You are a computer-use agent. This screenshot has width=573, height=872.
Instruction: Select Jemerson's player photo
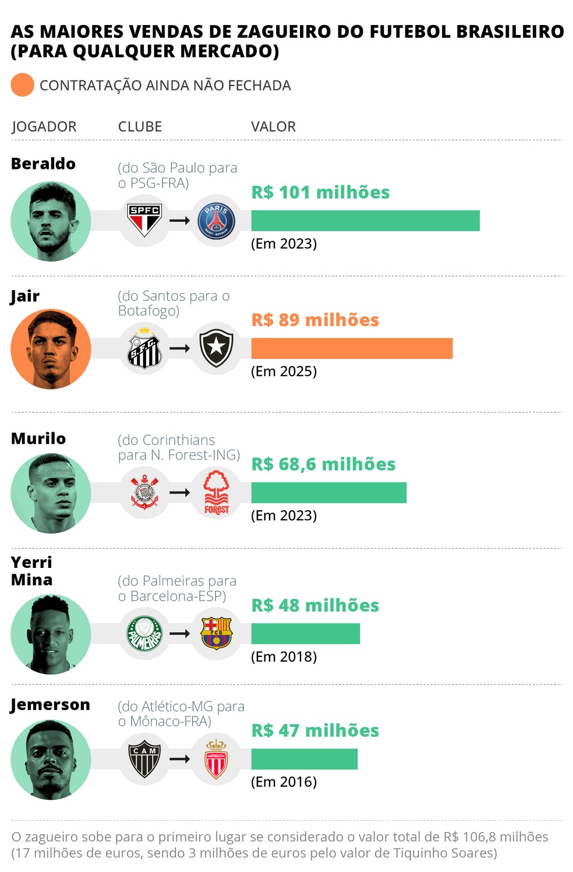click(51, 760)
